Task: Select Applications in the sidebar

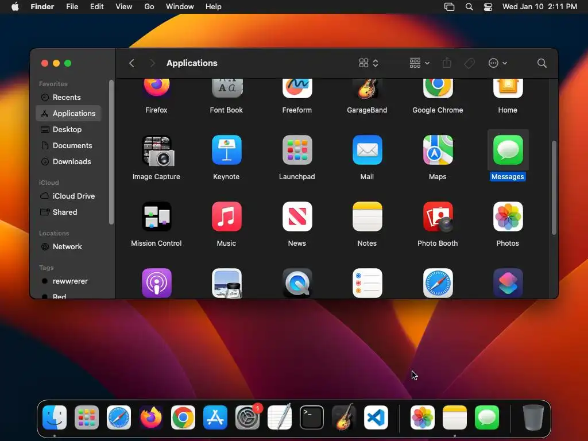Action: pos(68,113)
